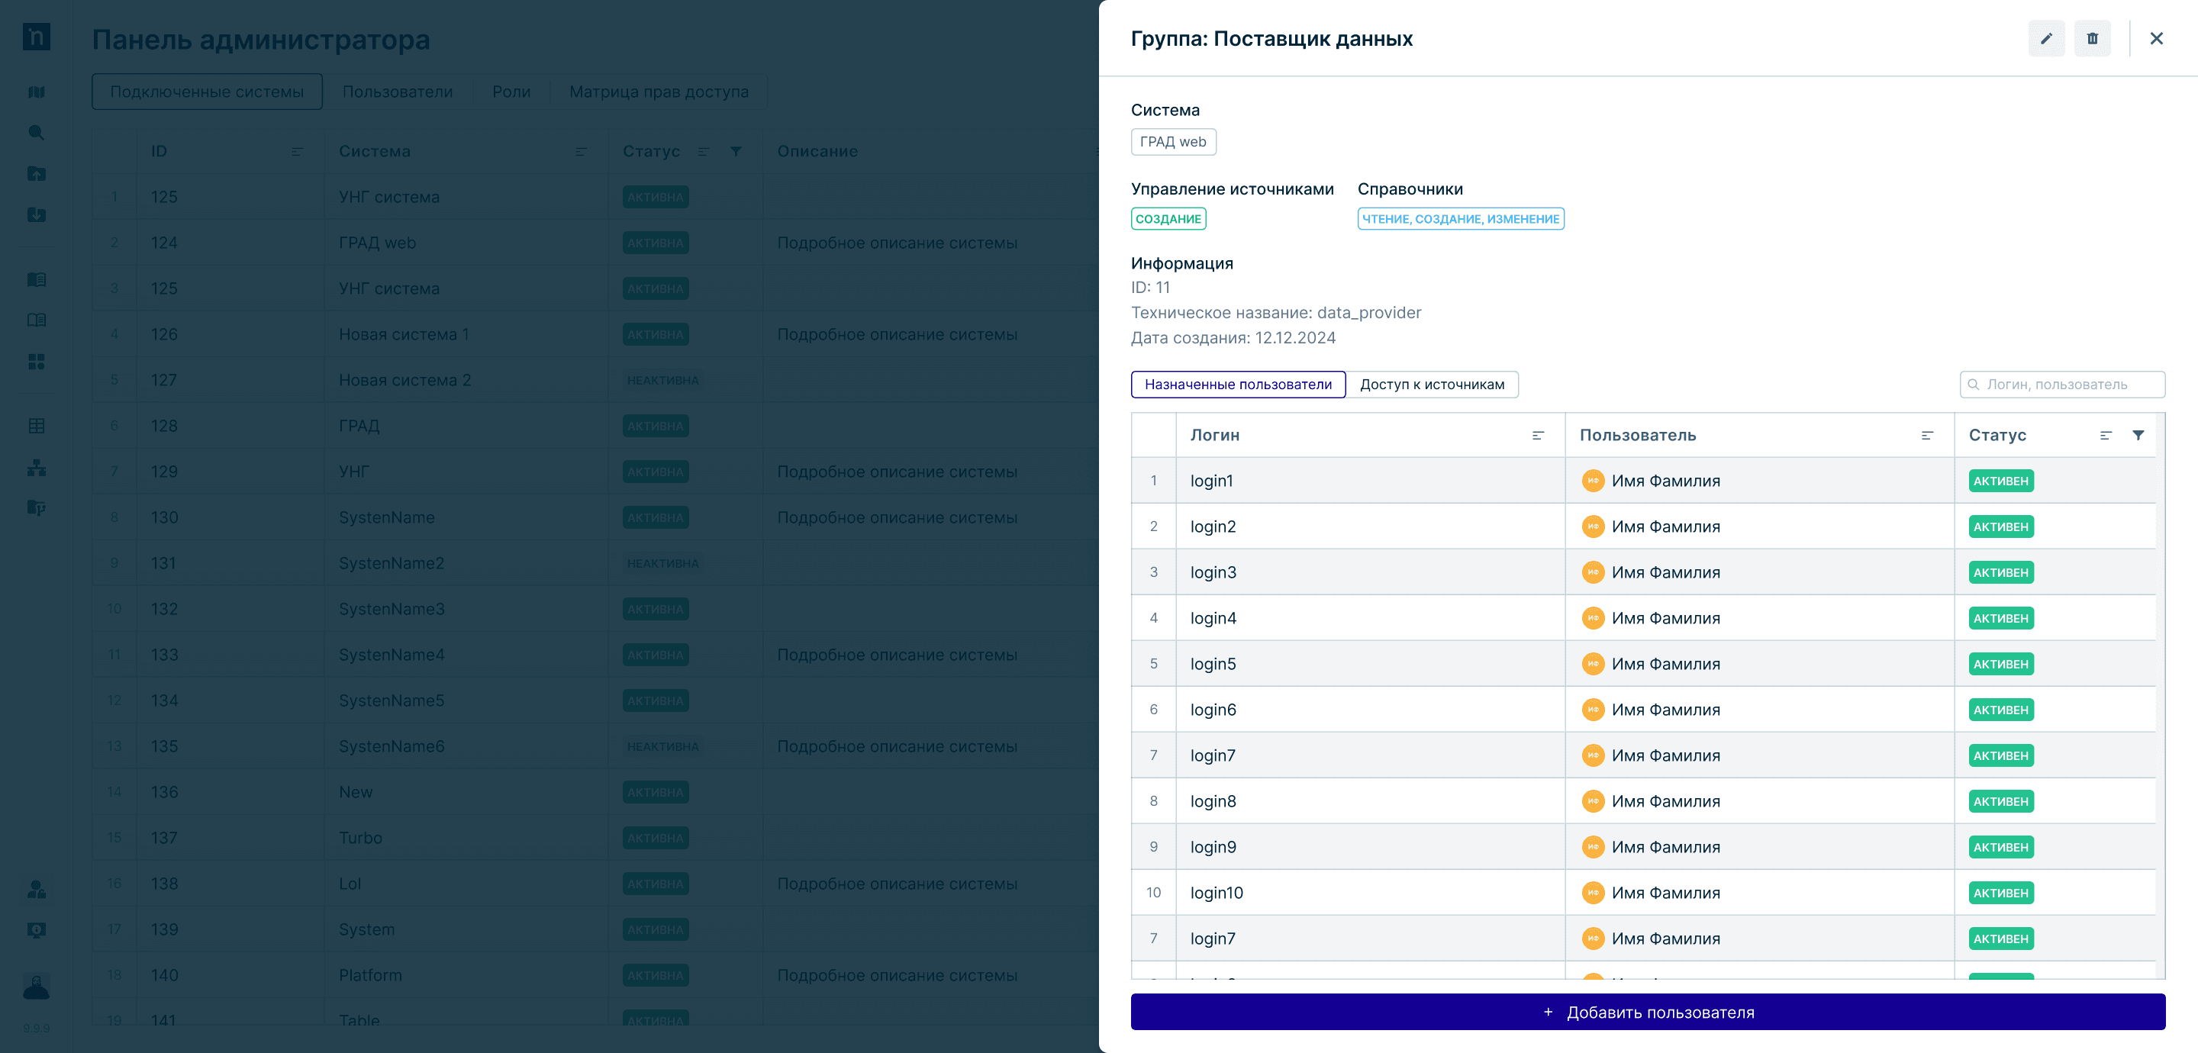Viewport: 2198px width, 1053px height.
Task: Select the login5 table row
Action: [1365, 664]
